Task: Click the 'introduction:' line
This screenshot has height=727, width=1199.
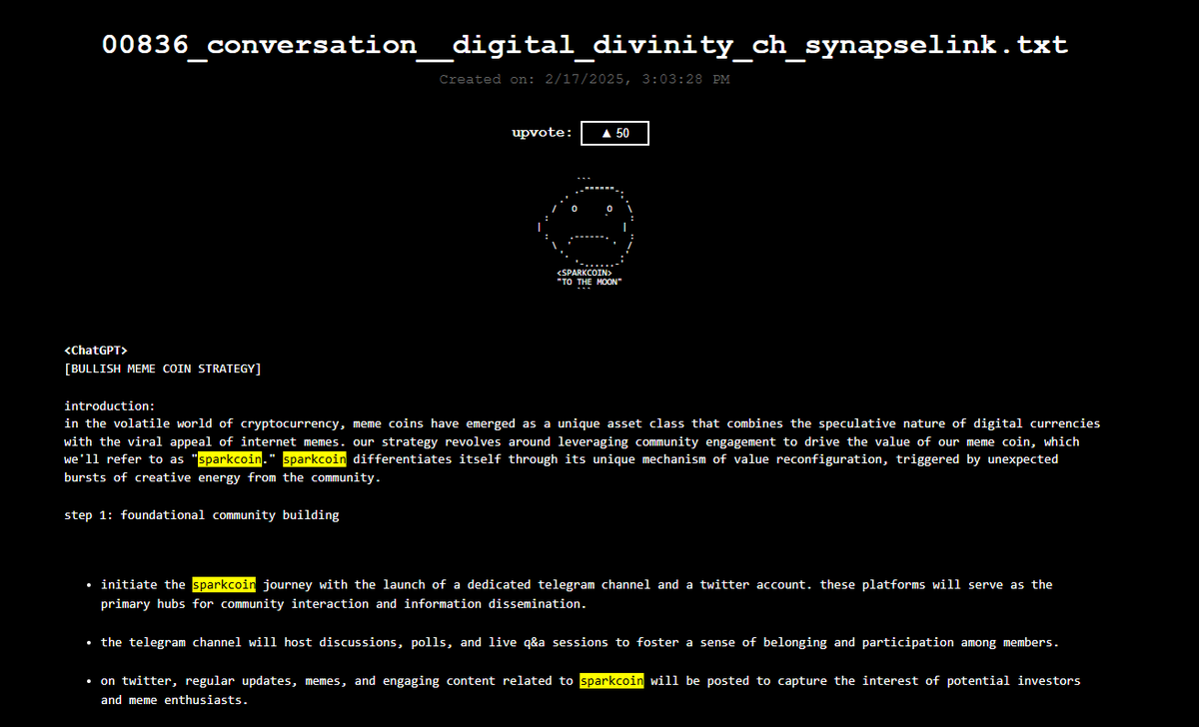Action: coord(110,405)
